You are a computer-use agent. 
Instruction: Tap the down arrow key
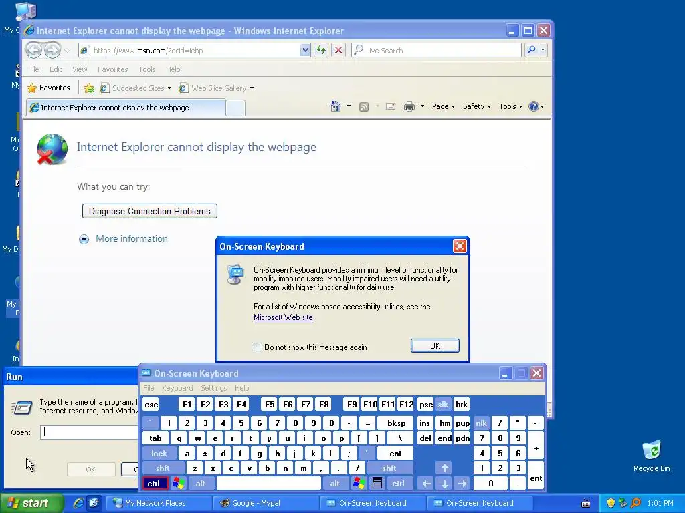[444, 484]
